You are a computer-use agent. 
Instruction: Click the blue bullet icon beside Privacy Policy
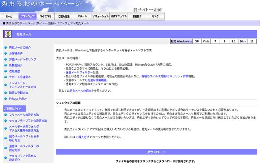tap(5, 99)
